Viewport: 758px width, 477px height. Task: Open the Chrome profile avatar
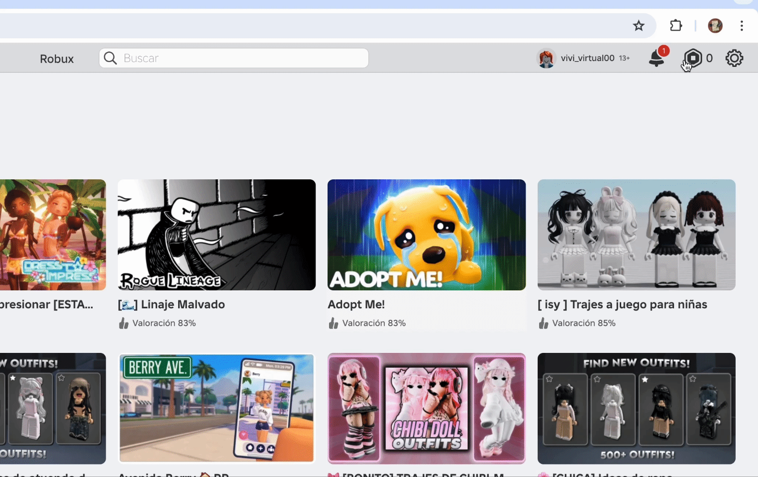715,26
